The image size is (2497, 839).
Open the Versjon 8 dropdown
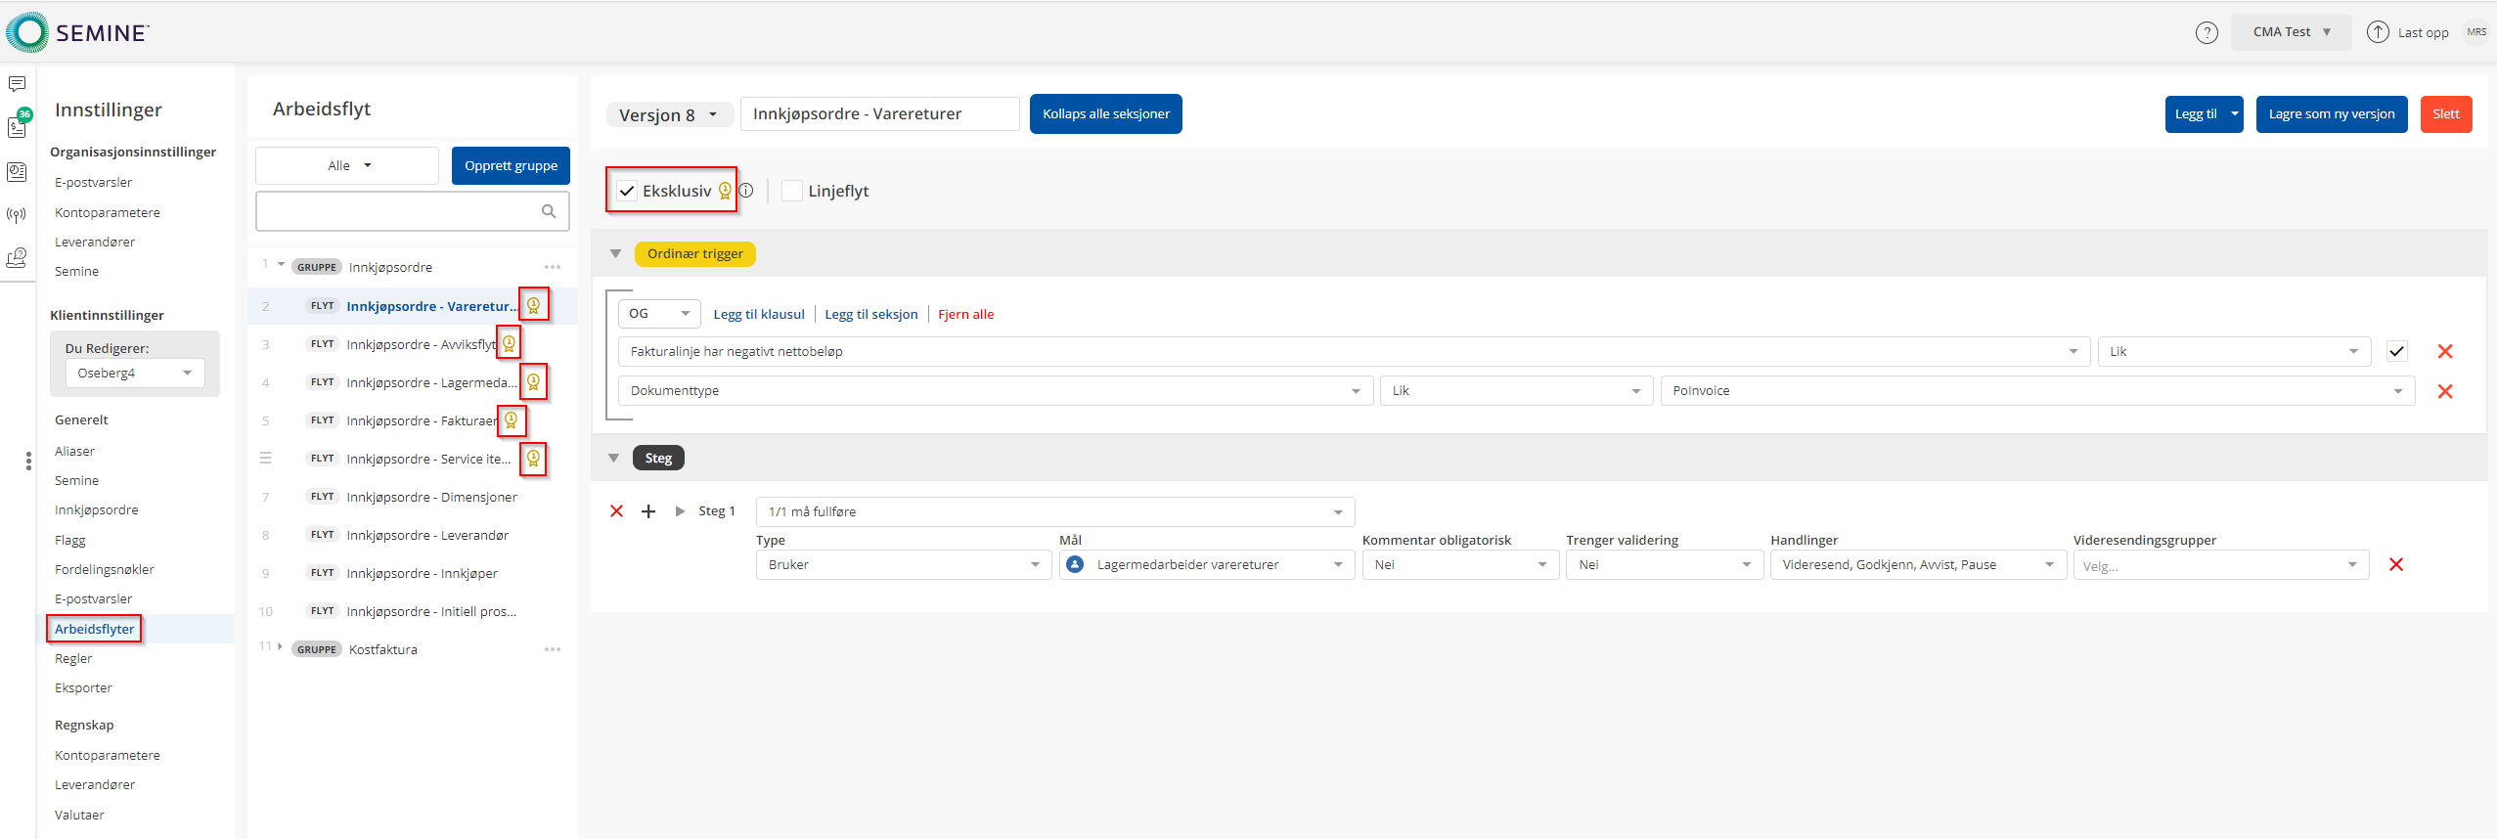coord(669,114)
